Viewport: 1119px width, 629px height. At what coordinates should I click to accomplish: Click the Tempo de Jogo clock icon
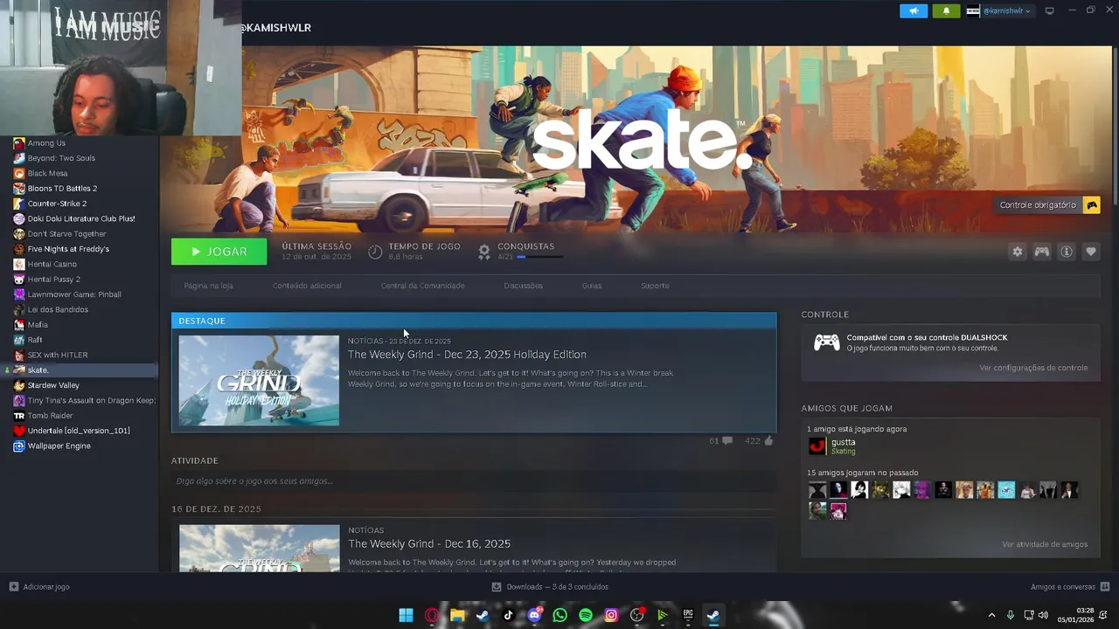click(x=375, y=252)
